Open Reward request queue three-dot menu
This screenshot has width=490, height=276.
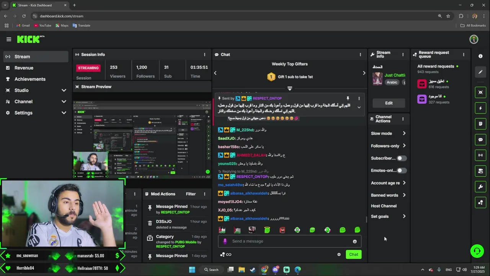point(464,54)
